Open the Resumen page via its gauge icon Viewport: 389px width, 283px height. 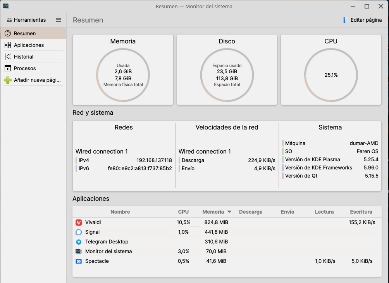[x=8, y=33]
